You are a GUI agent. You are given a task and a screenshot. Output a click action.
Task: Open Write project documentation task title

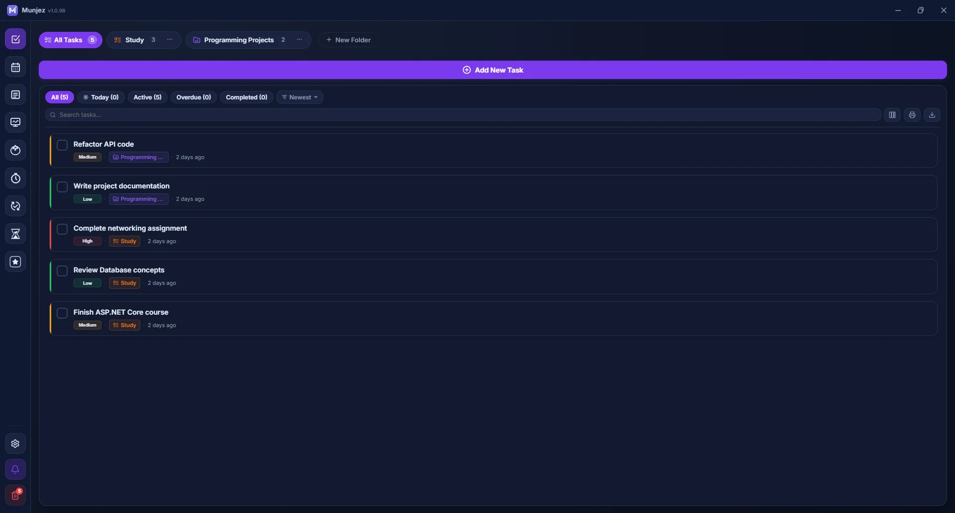[x=121, y=186]
